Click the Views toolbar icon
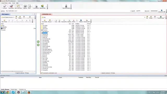Image resolution: width=167 pixels, height=94 pixels. coord(29,7)
